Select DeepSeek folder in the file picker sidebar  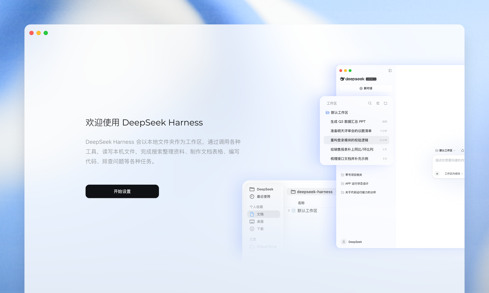click(264, 189)
